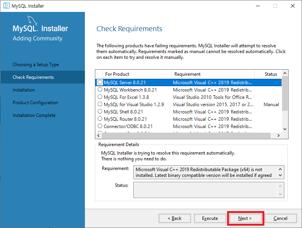Select the radio circle for MySQL Workbench 8.0.21
Image resolution: width=302 pixels, height=228 pixels.
point(100,90)
